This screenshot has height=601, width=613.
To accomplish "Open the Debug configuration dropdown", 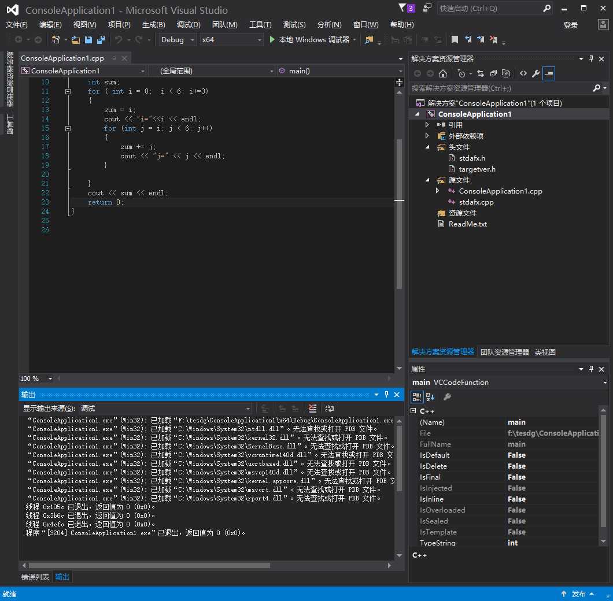I will click(178, 39).
